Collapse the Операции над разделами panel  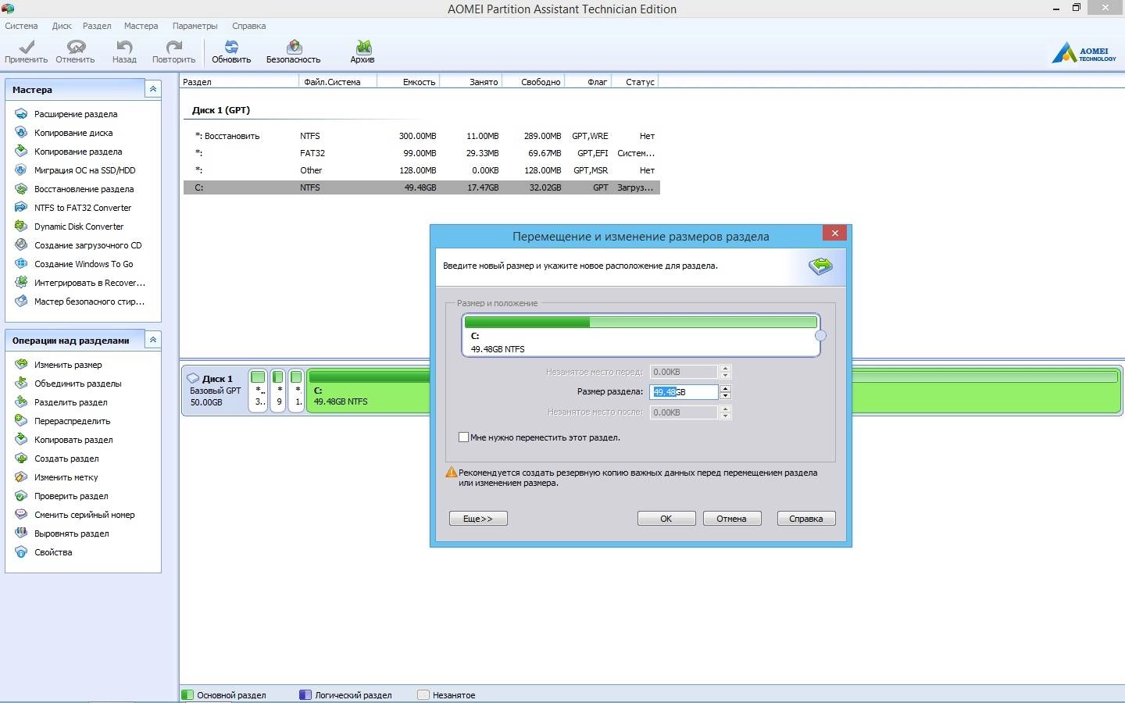[153, 340]
